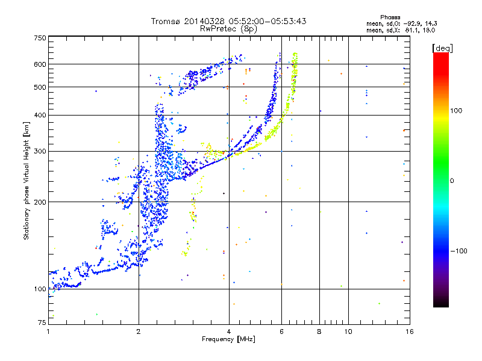482x361 pixels.
Task: Click the '600' height axis tick label
Action: [40, 64]
